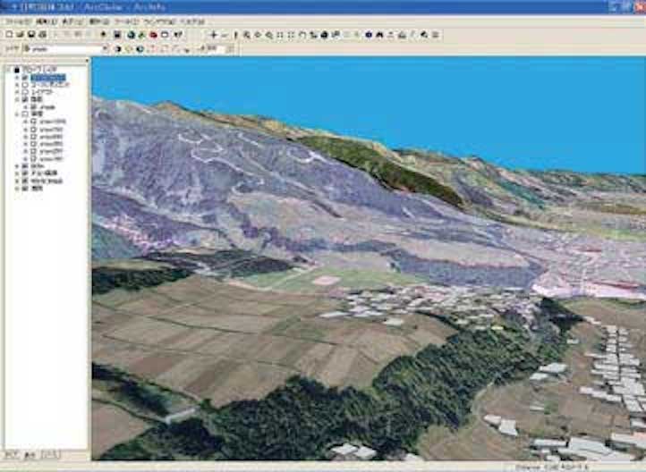Uncheck the highlighted layer's visibility checkbox
This screenshot has width=646, height=472.
(25, 78)
